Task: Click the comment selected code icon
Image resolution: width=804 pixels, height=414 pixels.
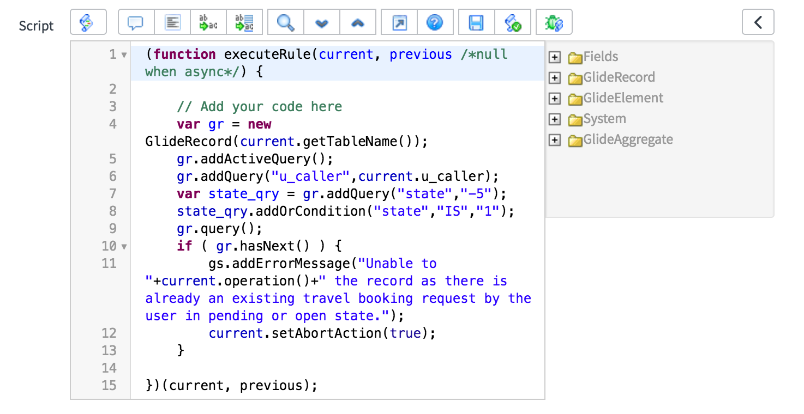Action: 136,22
